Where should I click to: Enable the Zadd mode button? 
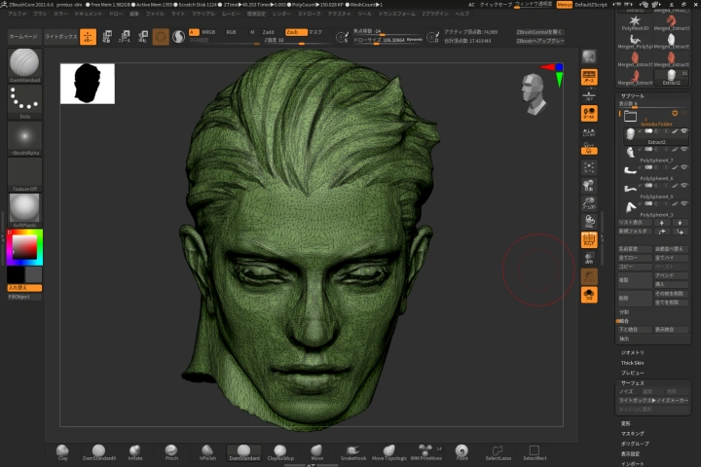[x=269, y=32]
